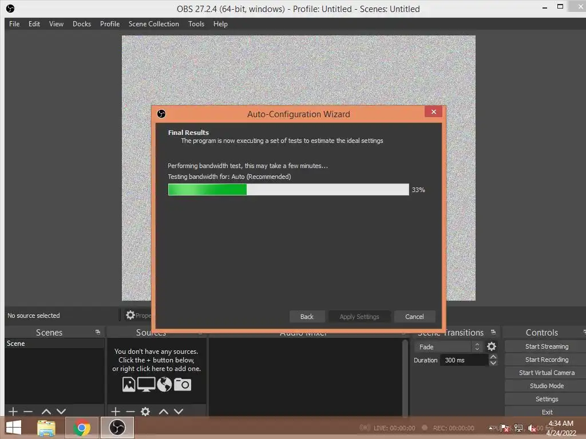The height and width of the screenshot is (439, 586).
Task: Remove selected scene with minus icon
Action: 28,412
